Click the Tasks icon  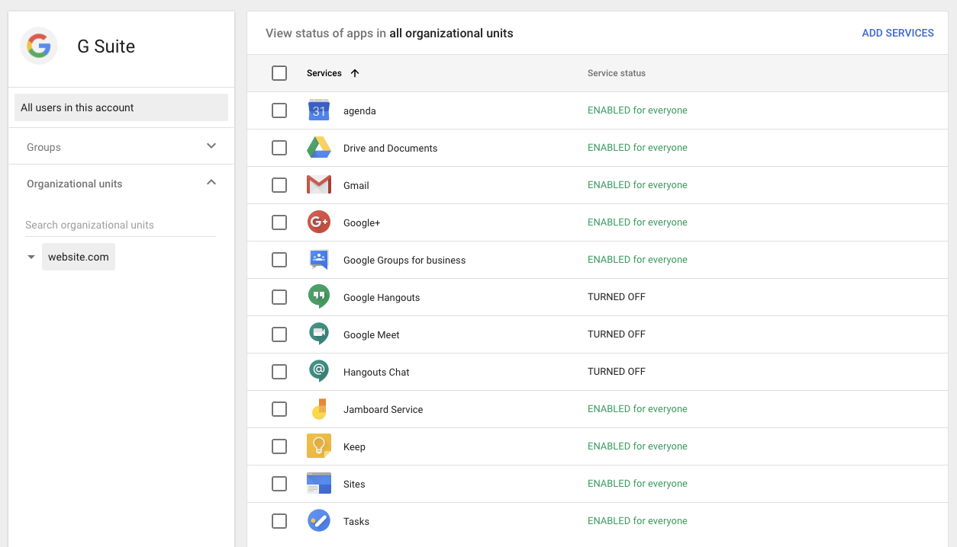point(319,521)
